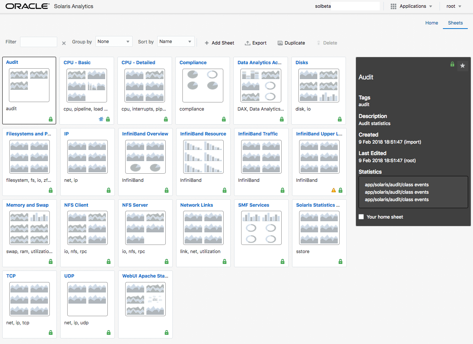The height and width of the screenshot is (344, 473).
Task: Check the Your home sheet checkbox
Action: click(361, 217)
